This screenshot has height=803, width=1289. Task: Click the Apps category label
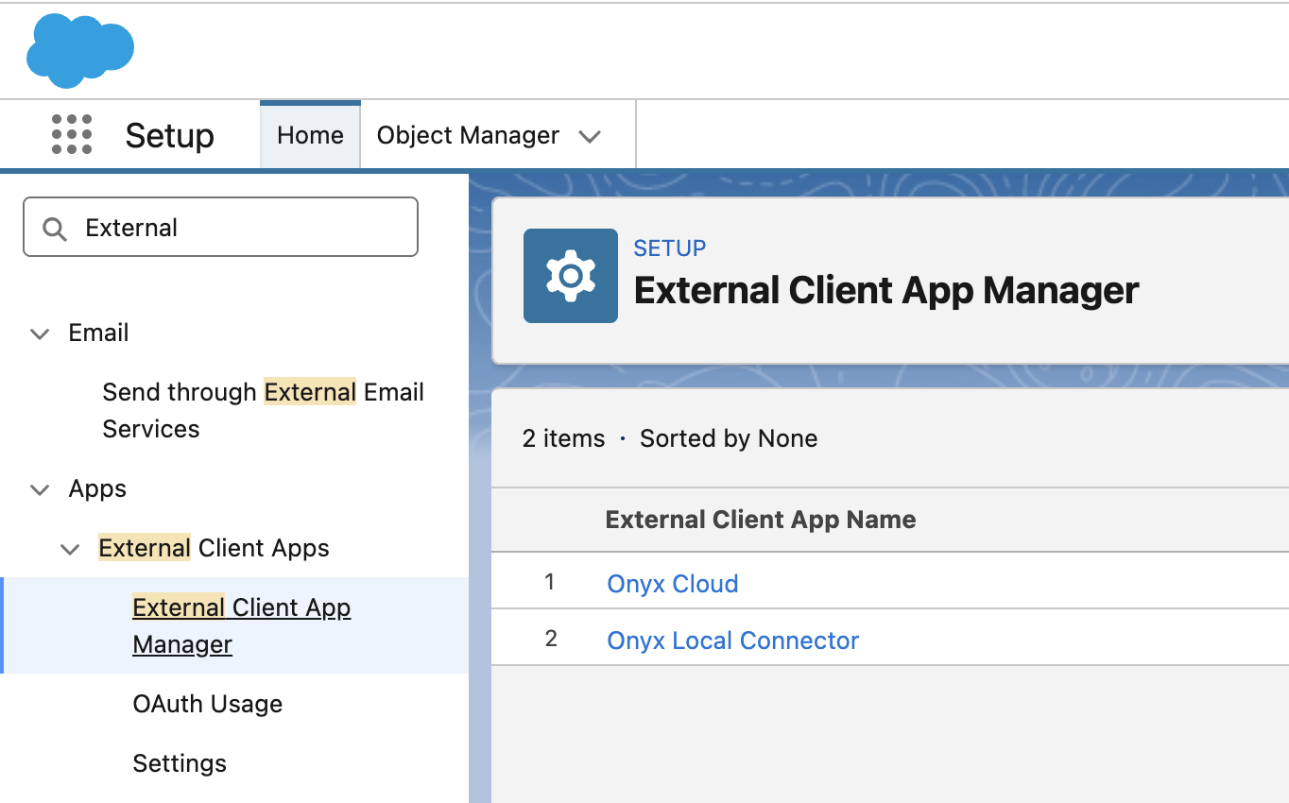[97, 488]
